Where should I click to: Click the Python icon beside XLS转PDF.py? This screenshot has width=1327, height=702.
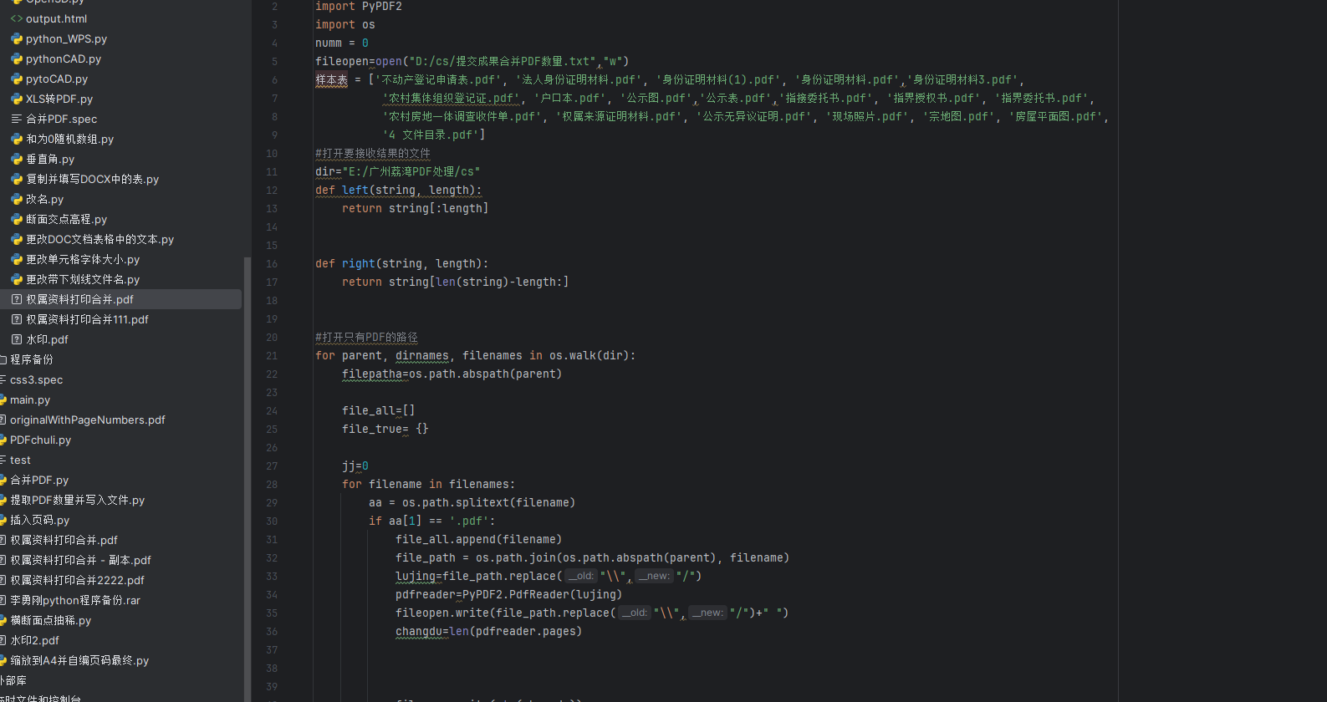(x=17, y=99)
